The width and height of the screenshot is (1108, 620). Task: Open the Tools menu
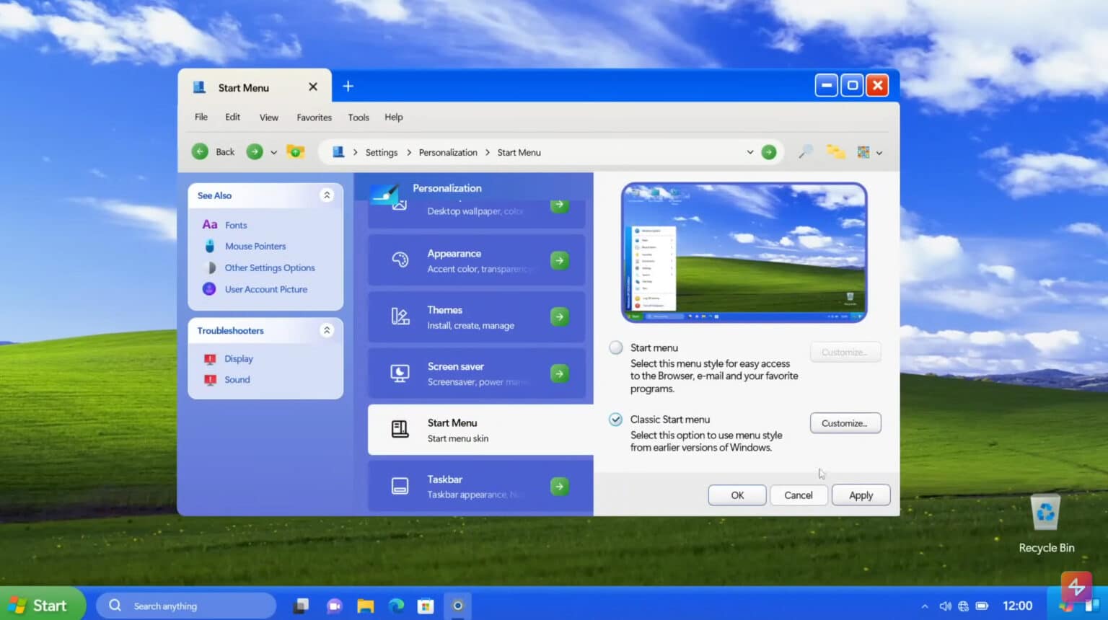pyautogui.click(x=358, y=117)
